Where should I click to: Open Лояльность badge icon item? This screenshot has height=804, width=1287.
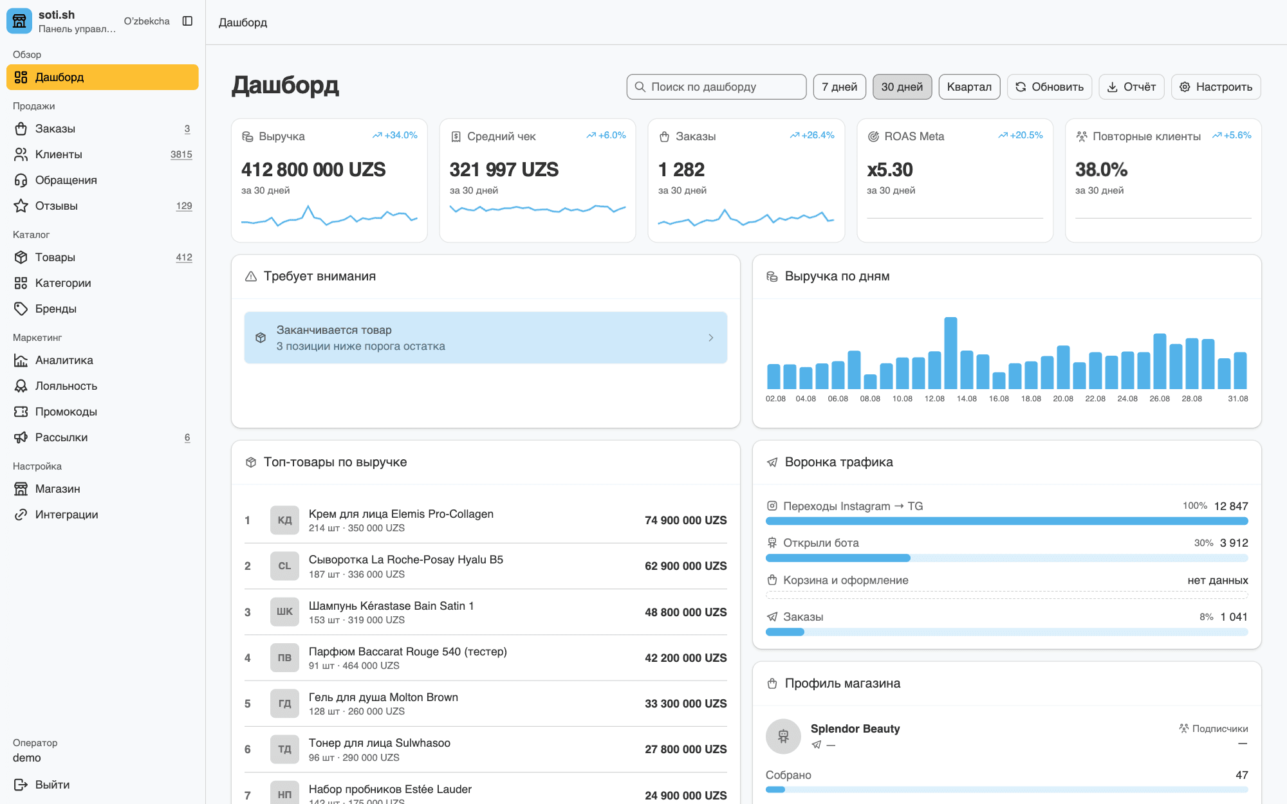pos(102,386)
